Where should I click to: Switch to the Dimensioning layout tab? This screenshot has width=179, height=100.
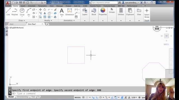coord(22,97)
